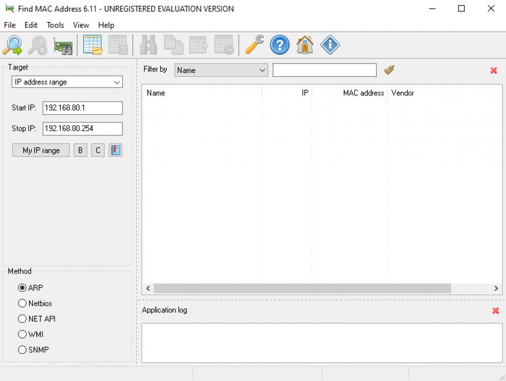The image size is (506, 381).
Task: Click the Start IP input field
Action: (82, 108)
